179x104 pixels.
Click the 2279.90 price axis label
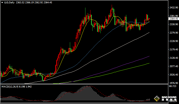(x=173, y=33)
